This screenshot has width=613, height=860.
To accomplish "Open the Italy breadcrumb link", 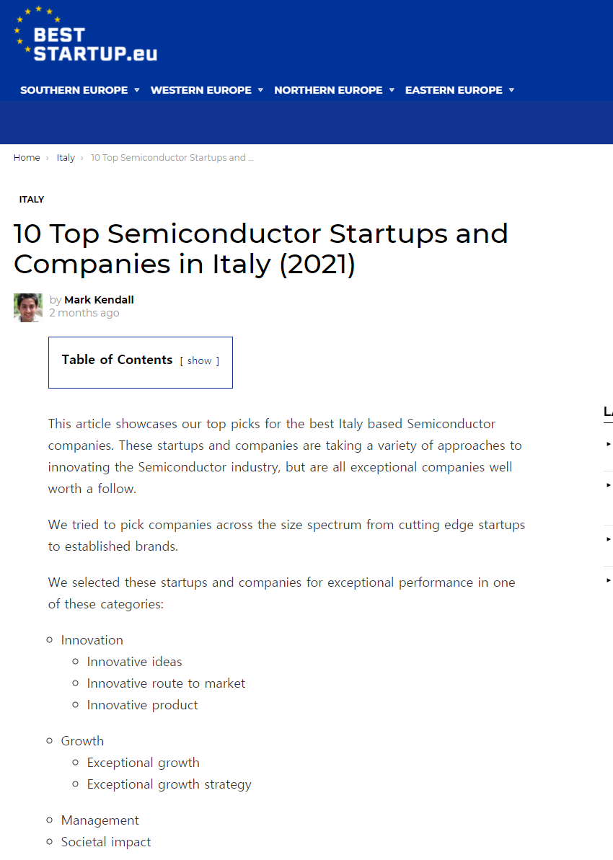I will tap(66, 157).
